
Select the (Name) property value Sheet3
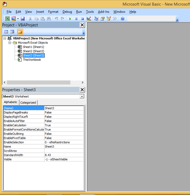[64, 108]
